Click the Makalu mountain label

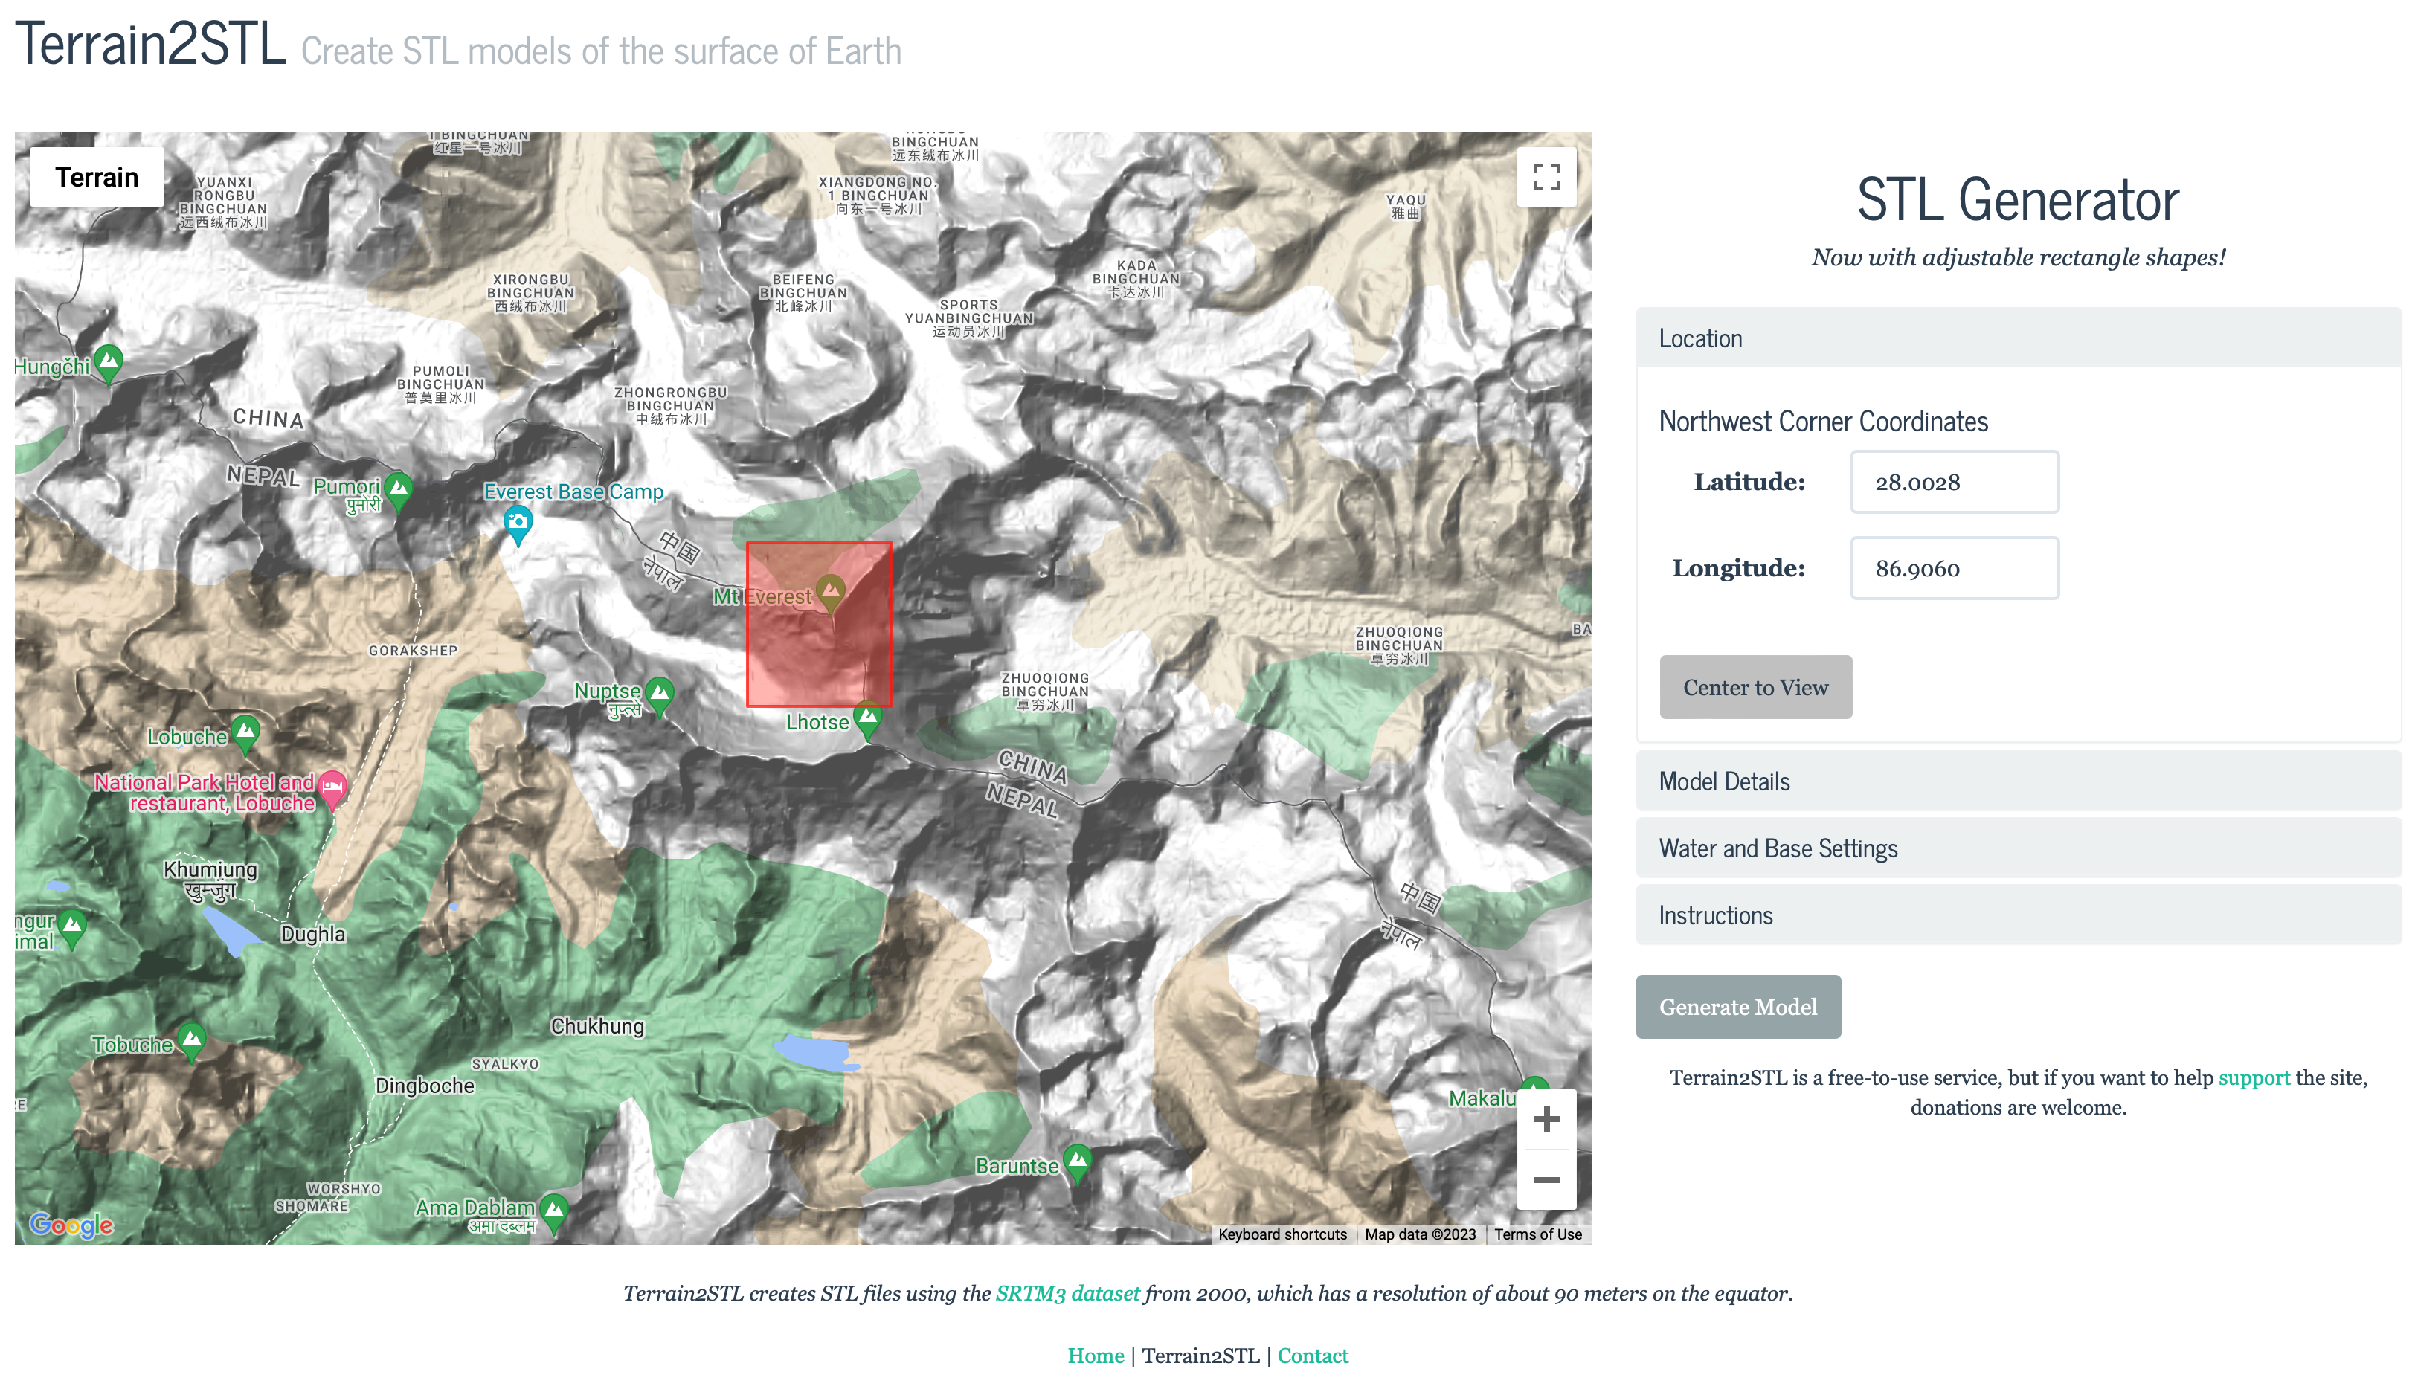click(x=1481, y=1097)
